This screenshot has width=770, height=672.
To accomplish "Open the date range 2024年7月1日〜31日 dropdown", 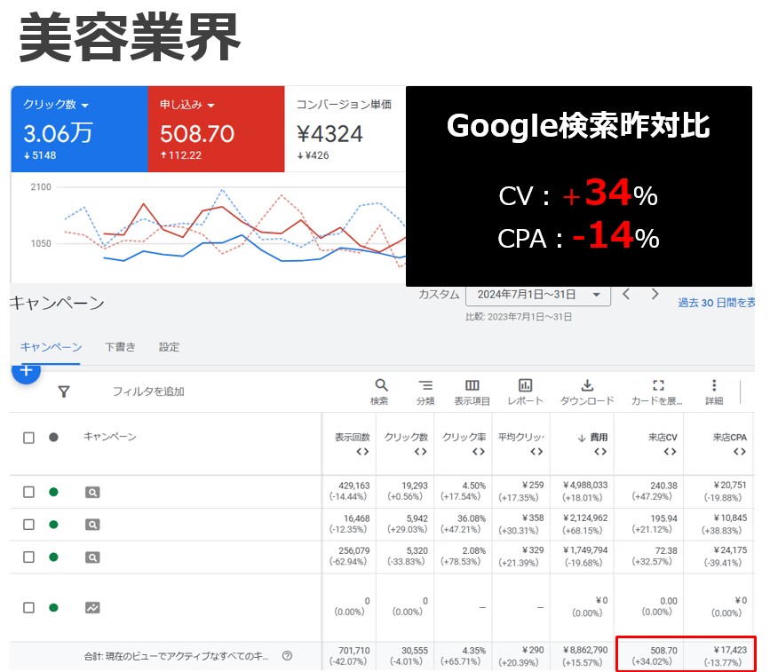I will [x=538, y=295].
